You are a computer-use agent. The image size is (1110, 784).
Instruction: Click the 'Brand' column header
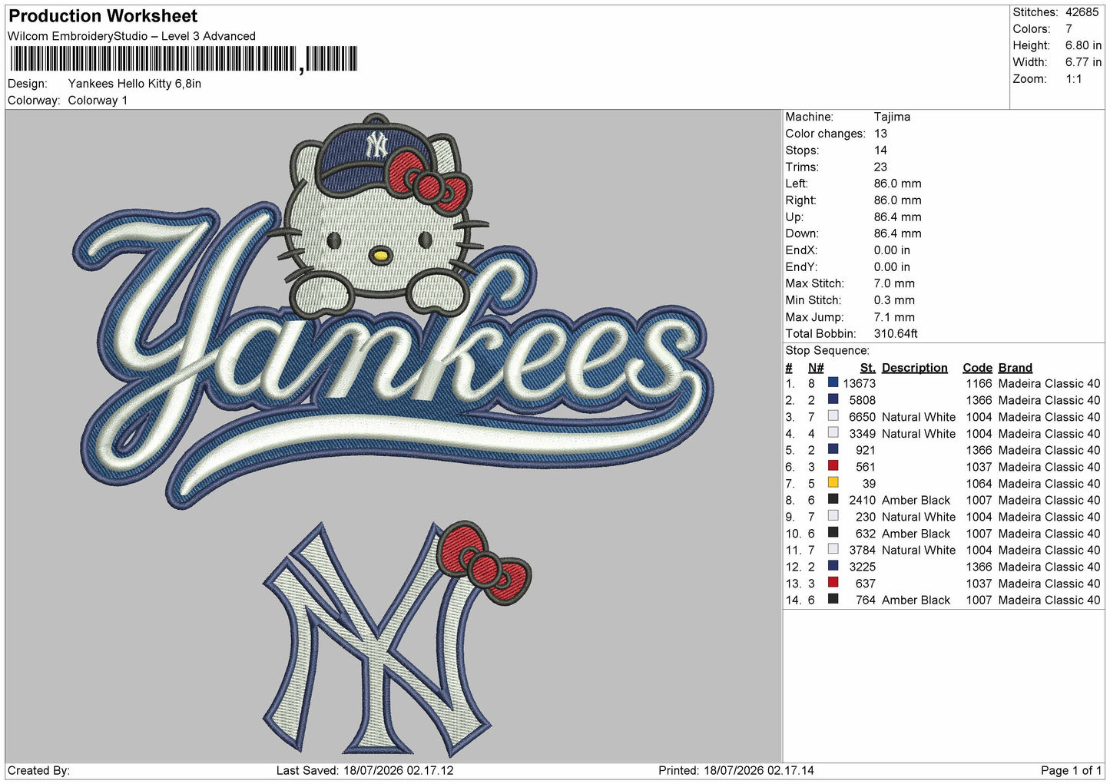click(x=1015, y=368)
